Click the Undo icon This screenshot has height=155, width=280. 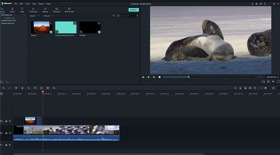pyautogui.click(x=4, y=88)
